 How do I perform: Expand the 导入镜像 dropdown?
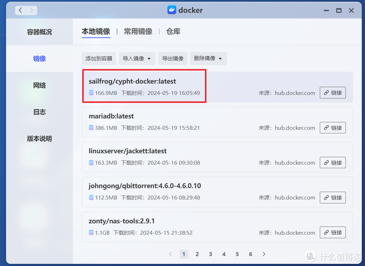click(x=137, y=58)
